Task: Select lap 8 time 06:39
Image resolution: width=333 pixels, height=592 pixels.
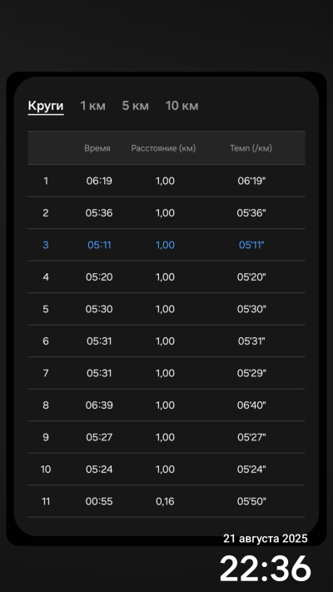Action: (99, 405)
